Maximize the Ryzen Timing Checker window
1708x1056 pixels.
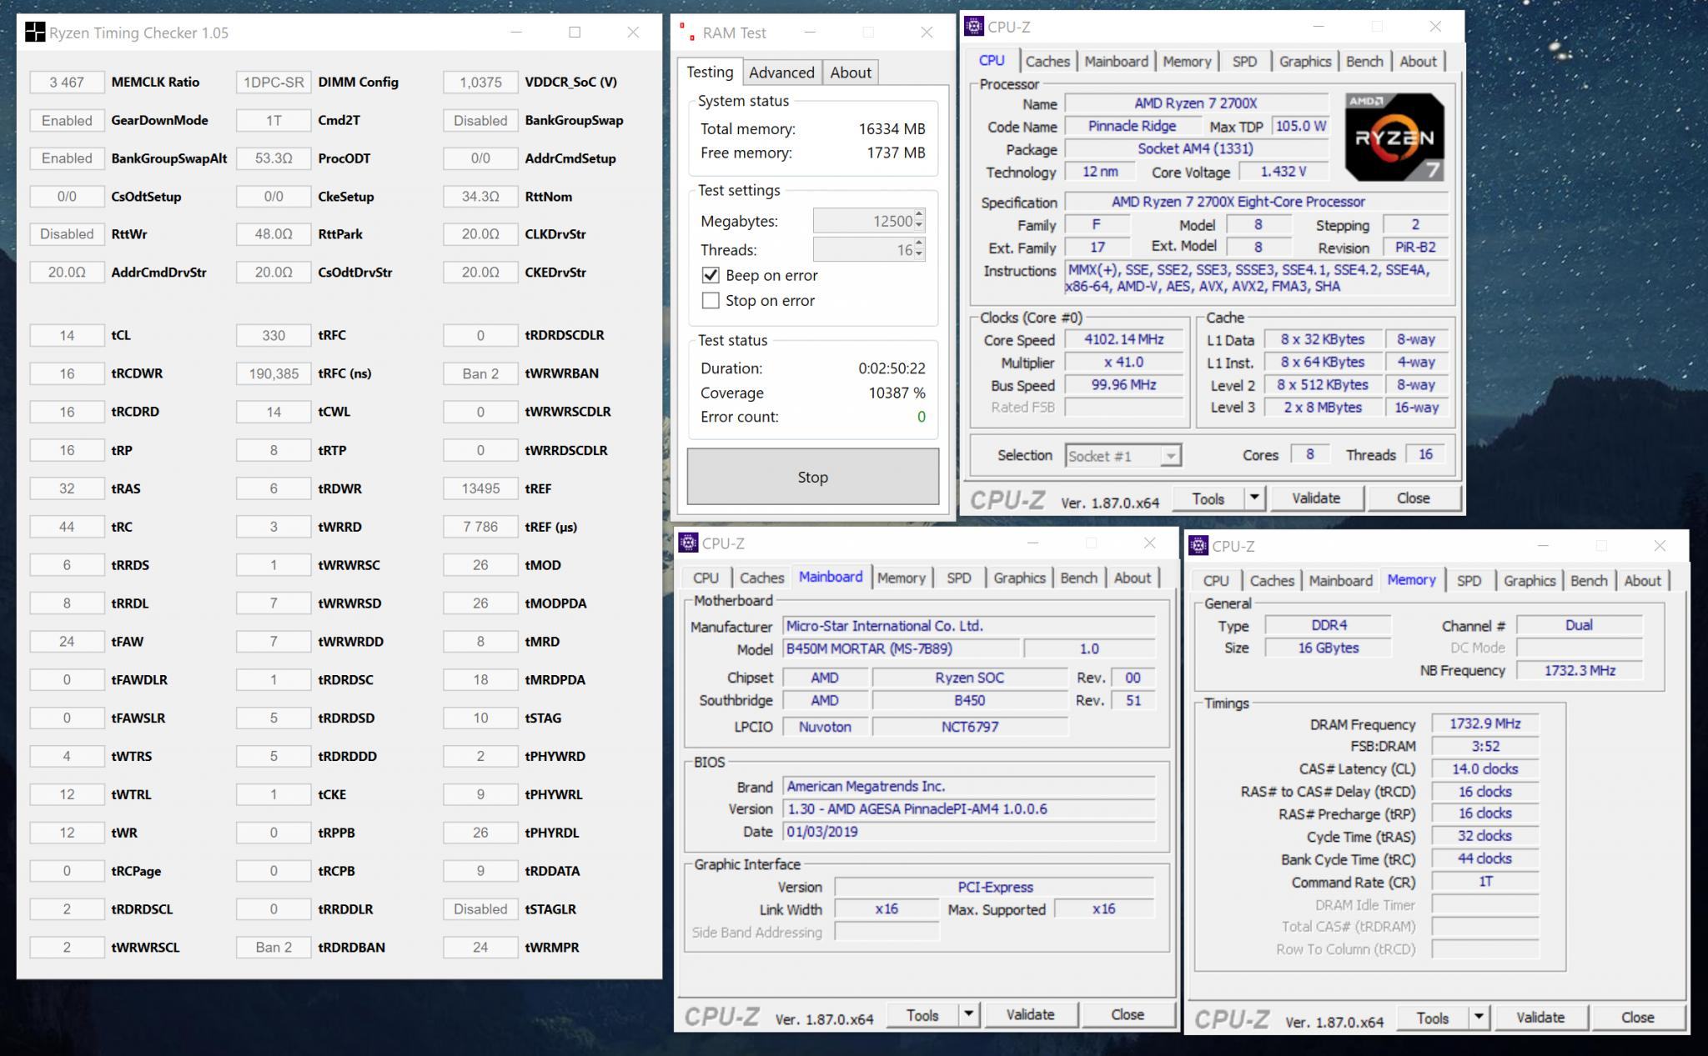tap(575, 33)
